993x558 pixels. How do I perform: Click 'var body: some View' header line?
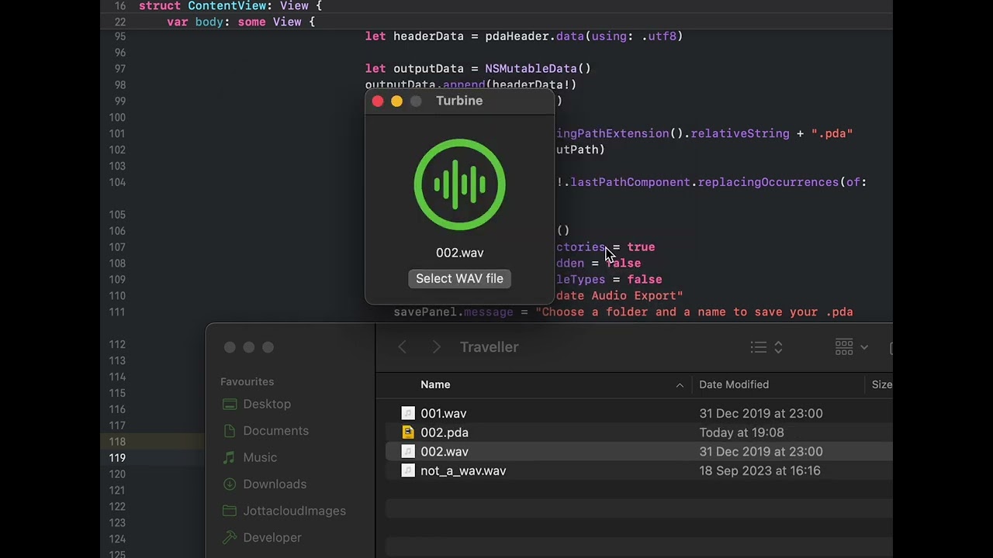point(240,22)
